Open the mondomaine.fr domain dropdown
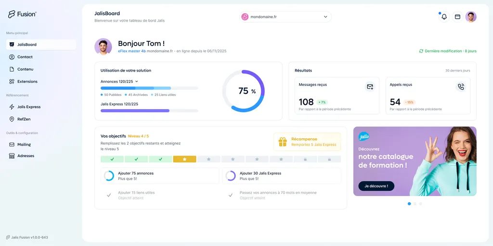The image size is (493, 246). click(x=285, y=17)
